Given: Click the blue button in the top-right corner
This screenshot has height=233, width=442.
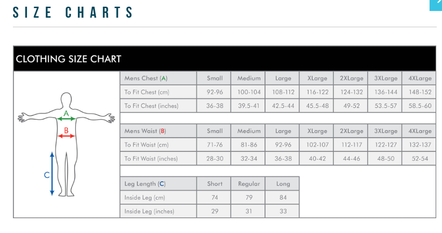Looking at the screenshot, I should tap(436, 4).
